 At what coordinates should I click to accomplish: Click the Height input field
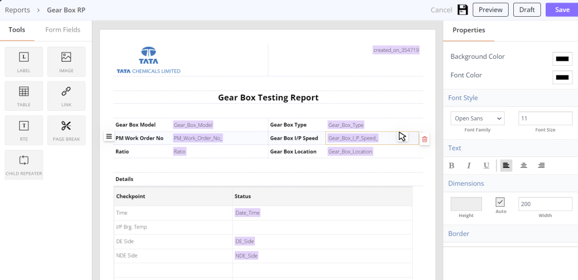tap(466, 204)
